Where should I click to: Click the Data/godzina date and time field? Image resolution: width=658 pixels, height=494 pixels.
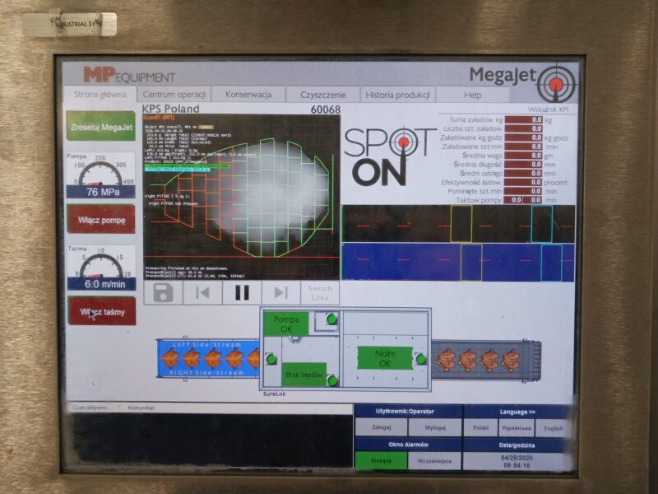[517, 462]
